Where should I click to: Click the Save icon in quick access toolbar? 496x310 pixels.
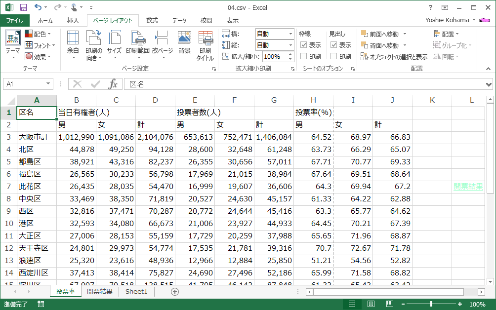point(23,7)
